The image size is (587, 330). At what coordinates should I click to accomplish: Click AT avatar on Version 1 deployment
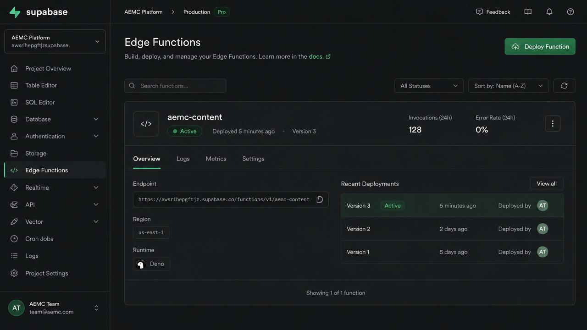tap(543, 252)
